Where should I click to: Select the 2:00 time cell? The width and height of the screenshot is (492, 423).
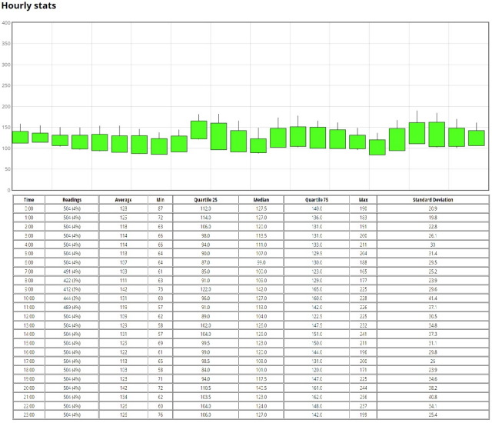pos(29,227)
